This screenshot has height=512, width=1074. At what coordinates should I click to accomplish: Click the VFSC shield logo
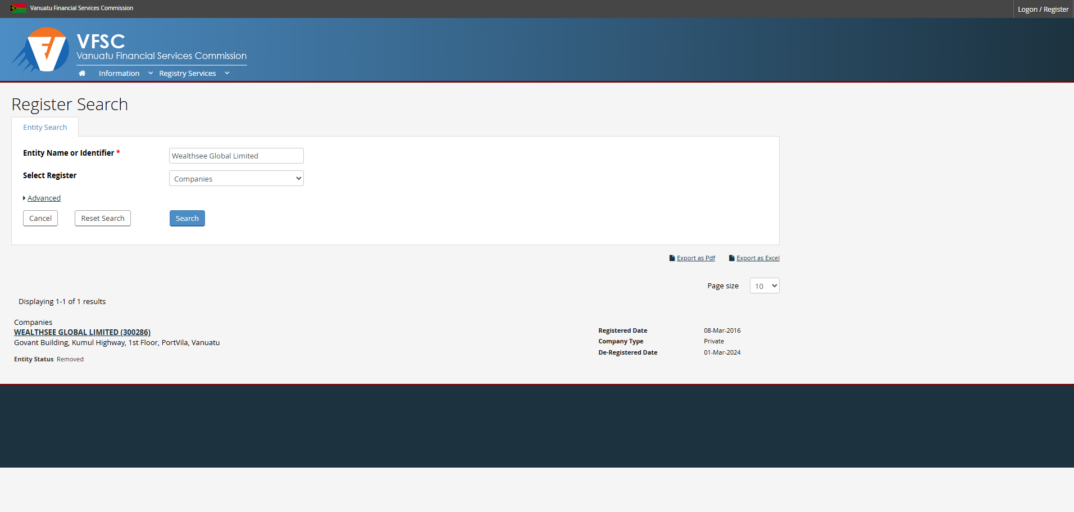[40, 49]
